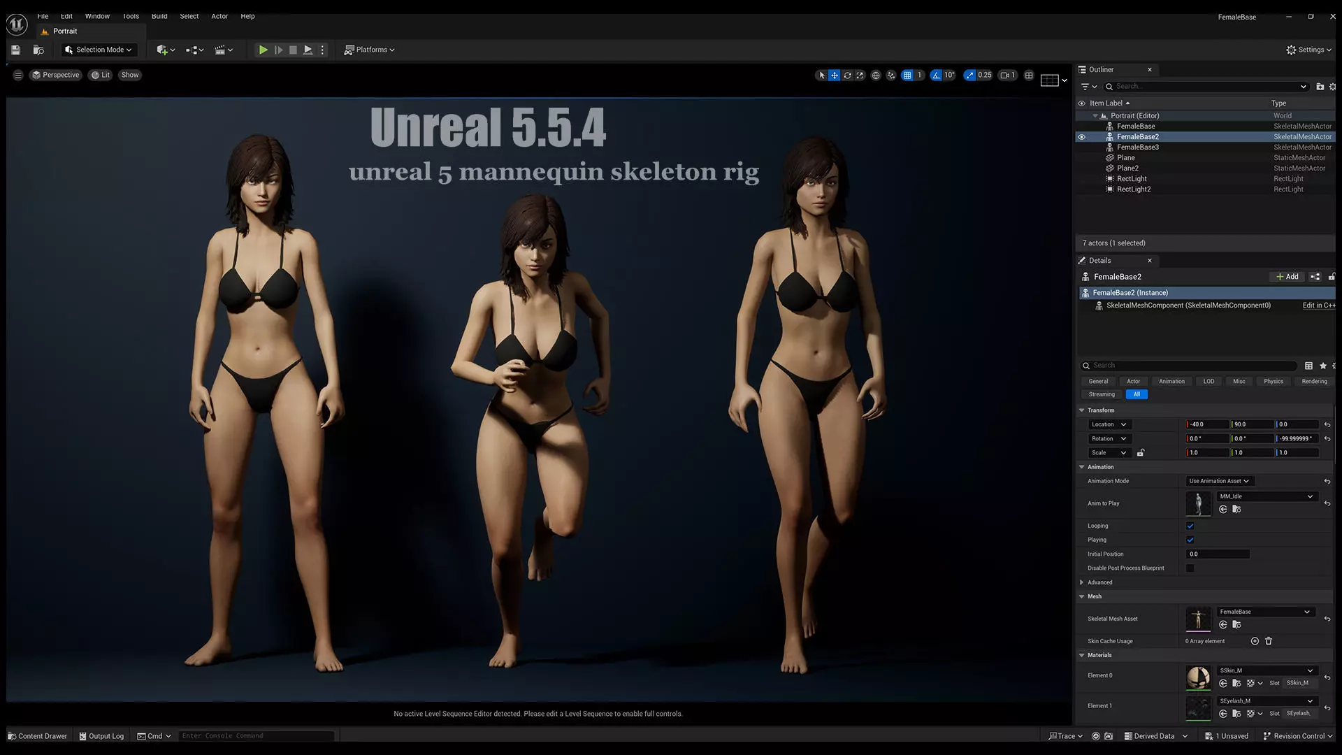The height and width of the screenshot is (755, 1342).
Task: Toggle visibility eye for FemaleBase2
Action: coord(1081,137)
